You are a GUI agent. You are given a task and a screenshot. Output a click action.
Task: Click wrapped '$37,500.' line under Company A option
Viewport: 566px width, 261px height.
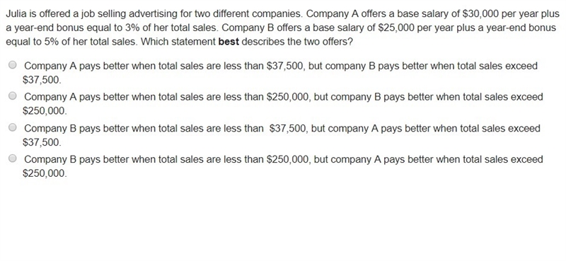(x=42, y=80)
